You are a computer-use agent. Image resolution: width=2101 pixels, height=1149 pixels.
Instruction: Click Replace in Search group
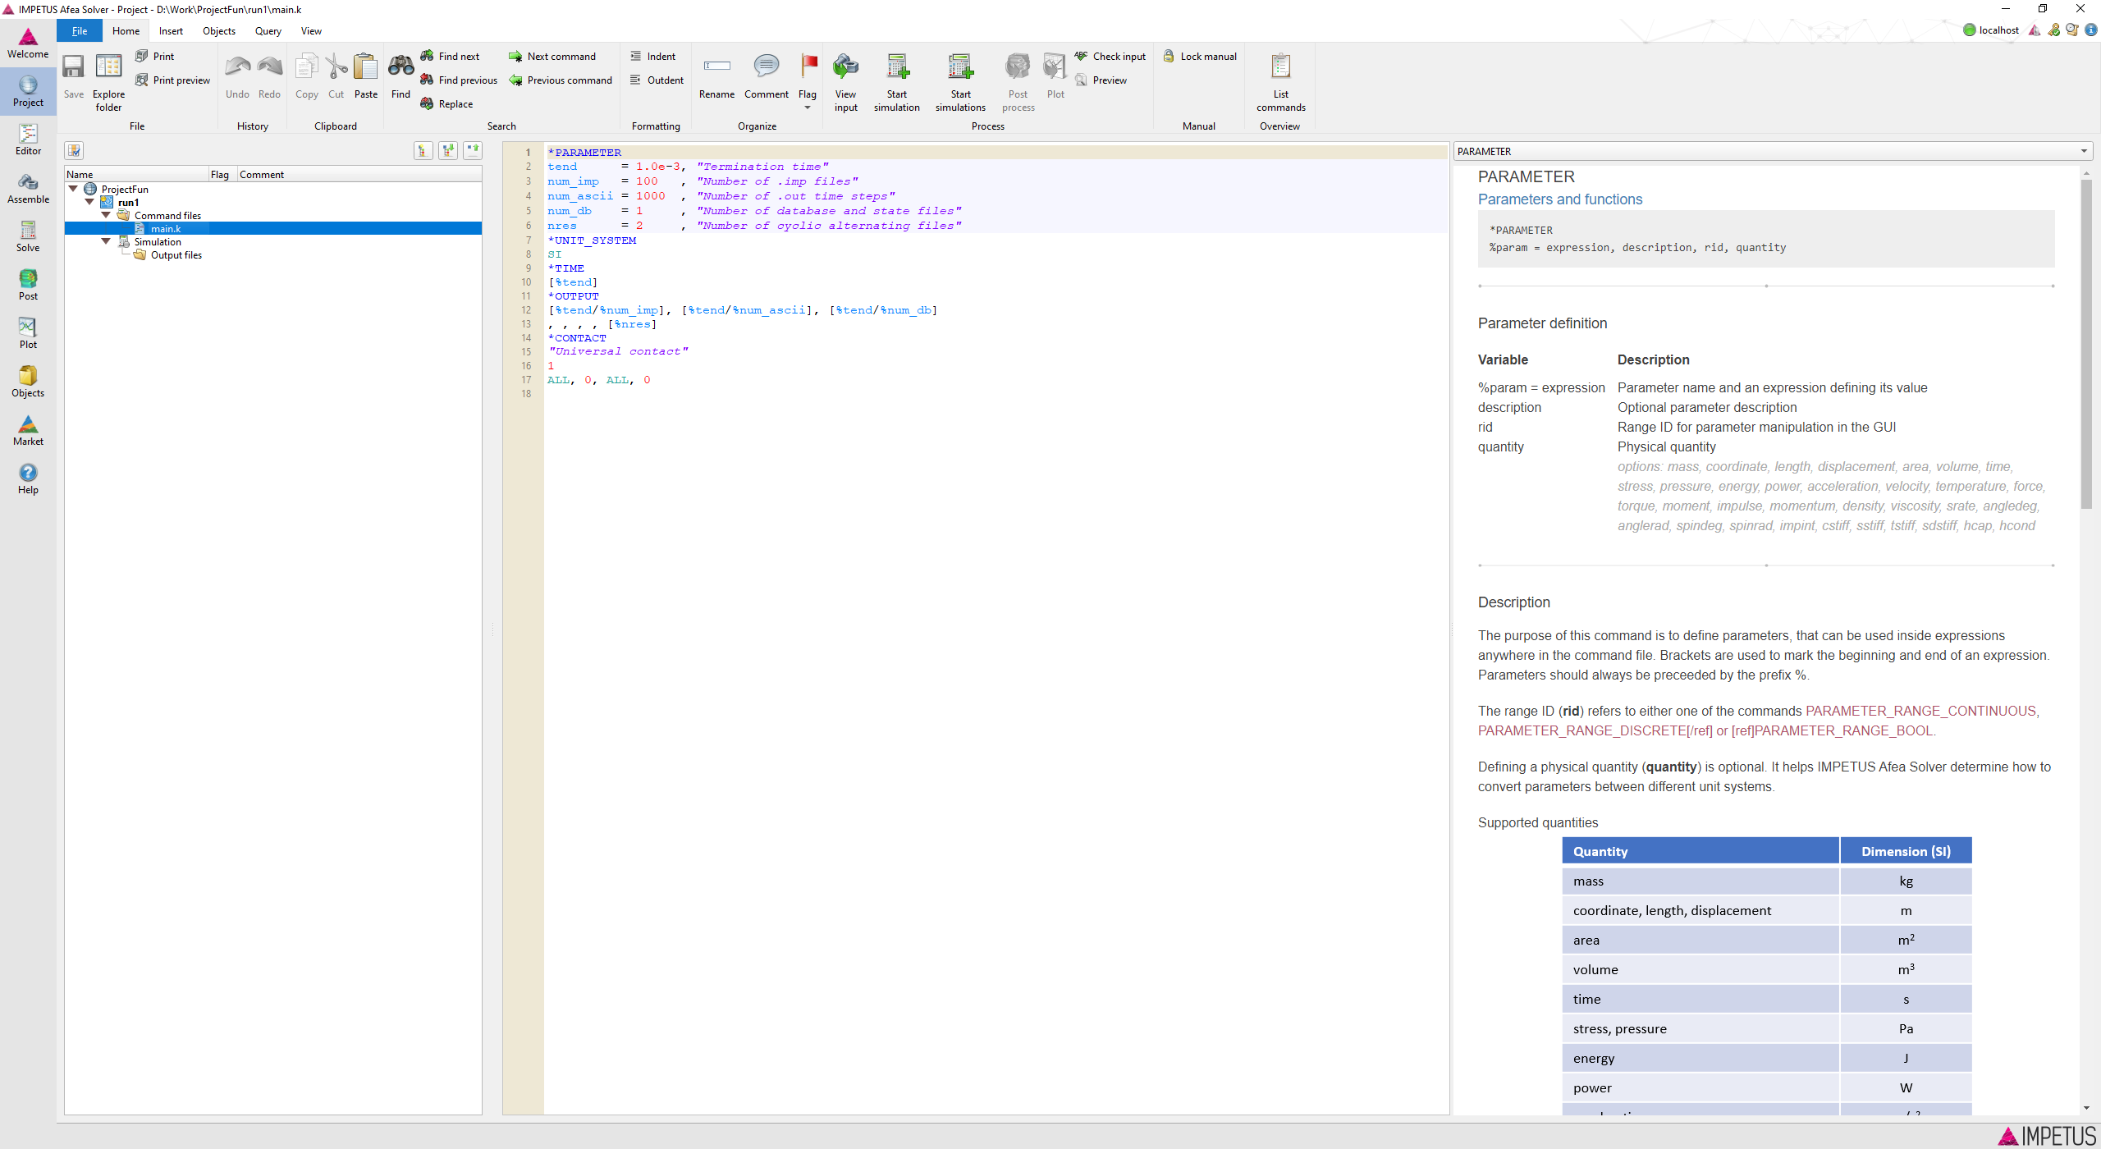446,103
